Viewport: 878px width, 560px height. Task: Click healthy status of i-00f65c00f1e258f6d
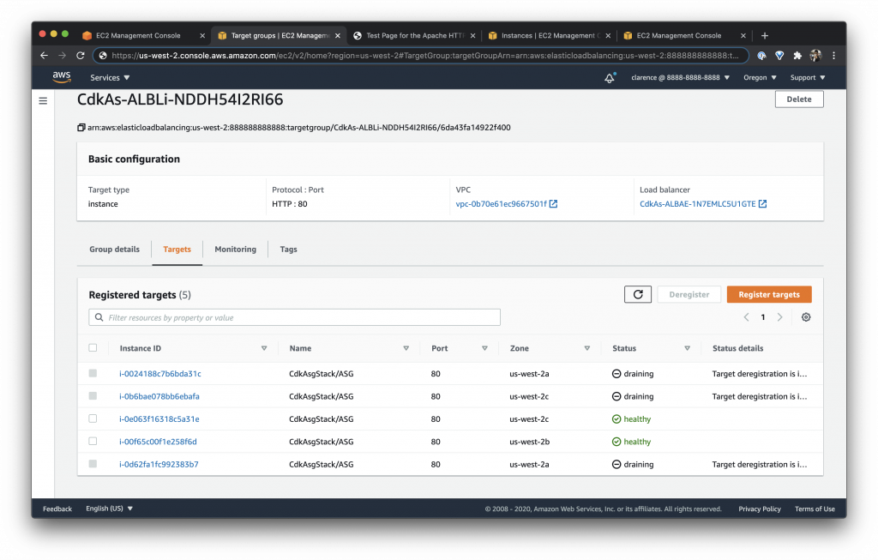point(632,442)
